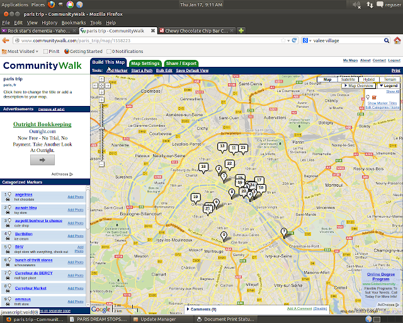
Task: Click the ad's gray arrow button
Action: [42, 160]
